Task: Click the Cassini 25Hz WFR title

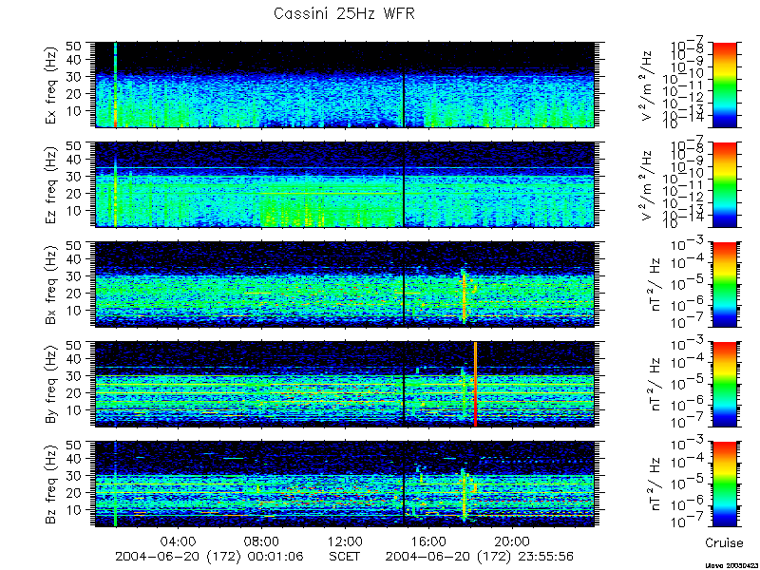Action: point(344,13)
